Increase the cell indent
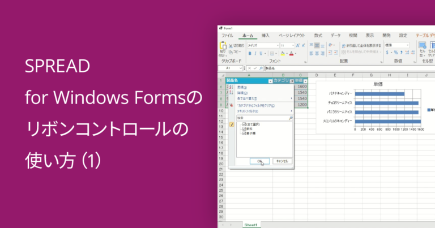 click(336, 53)
